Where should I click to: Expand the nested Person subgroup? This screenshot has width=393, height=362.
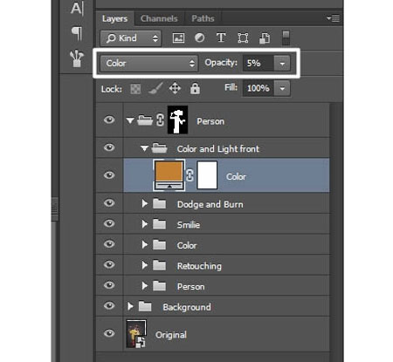[144, 286]
